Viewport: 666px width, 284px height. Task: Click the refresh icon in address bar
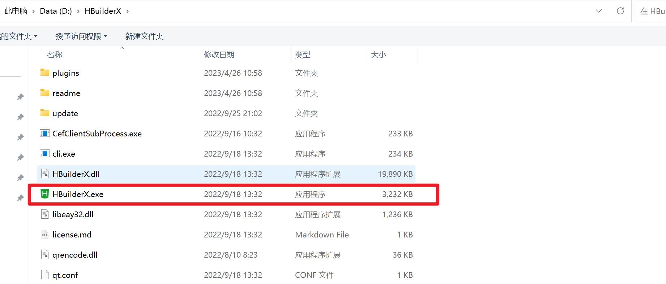620,11
